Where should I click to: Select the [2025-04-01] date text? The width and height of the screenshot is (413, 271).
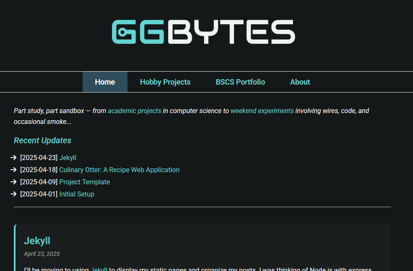pos(39,194)
